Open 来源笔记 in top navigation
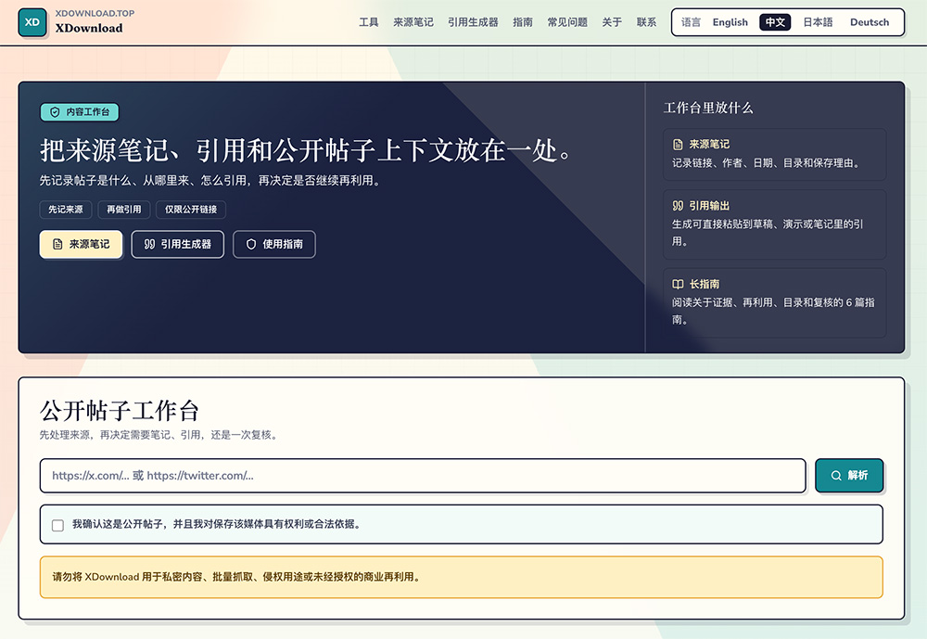 [413, 22]
